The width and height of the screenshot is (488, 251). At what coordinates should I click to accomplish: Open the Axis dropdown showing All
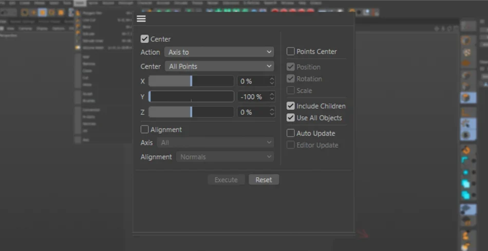215,143
